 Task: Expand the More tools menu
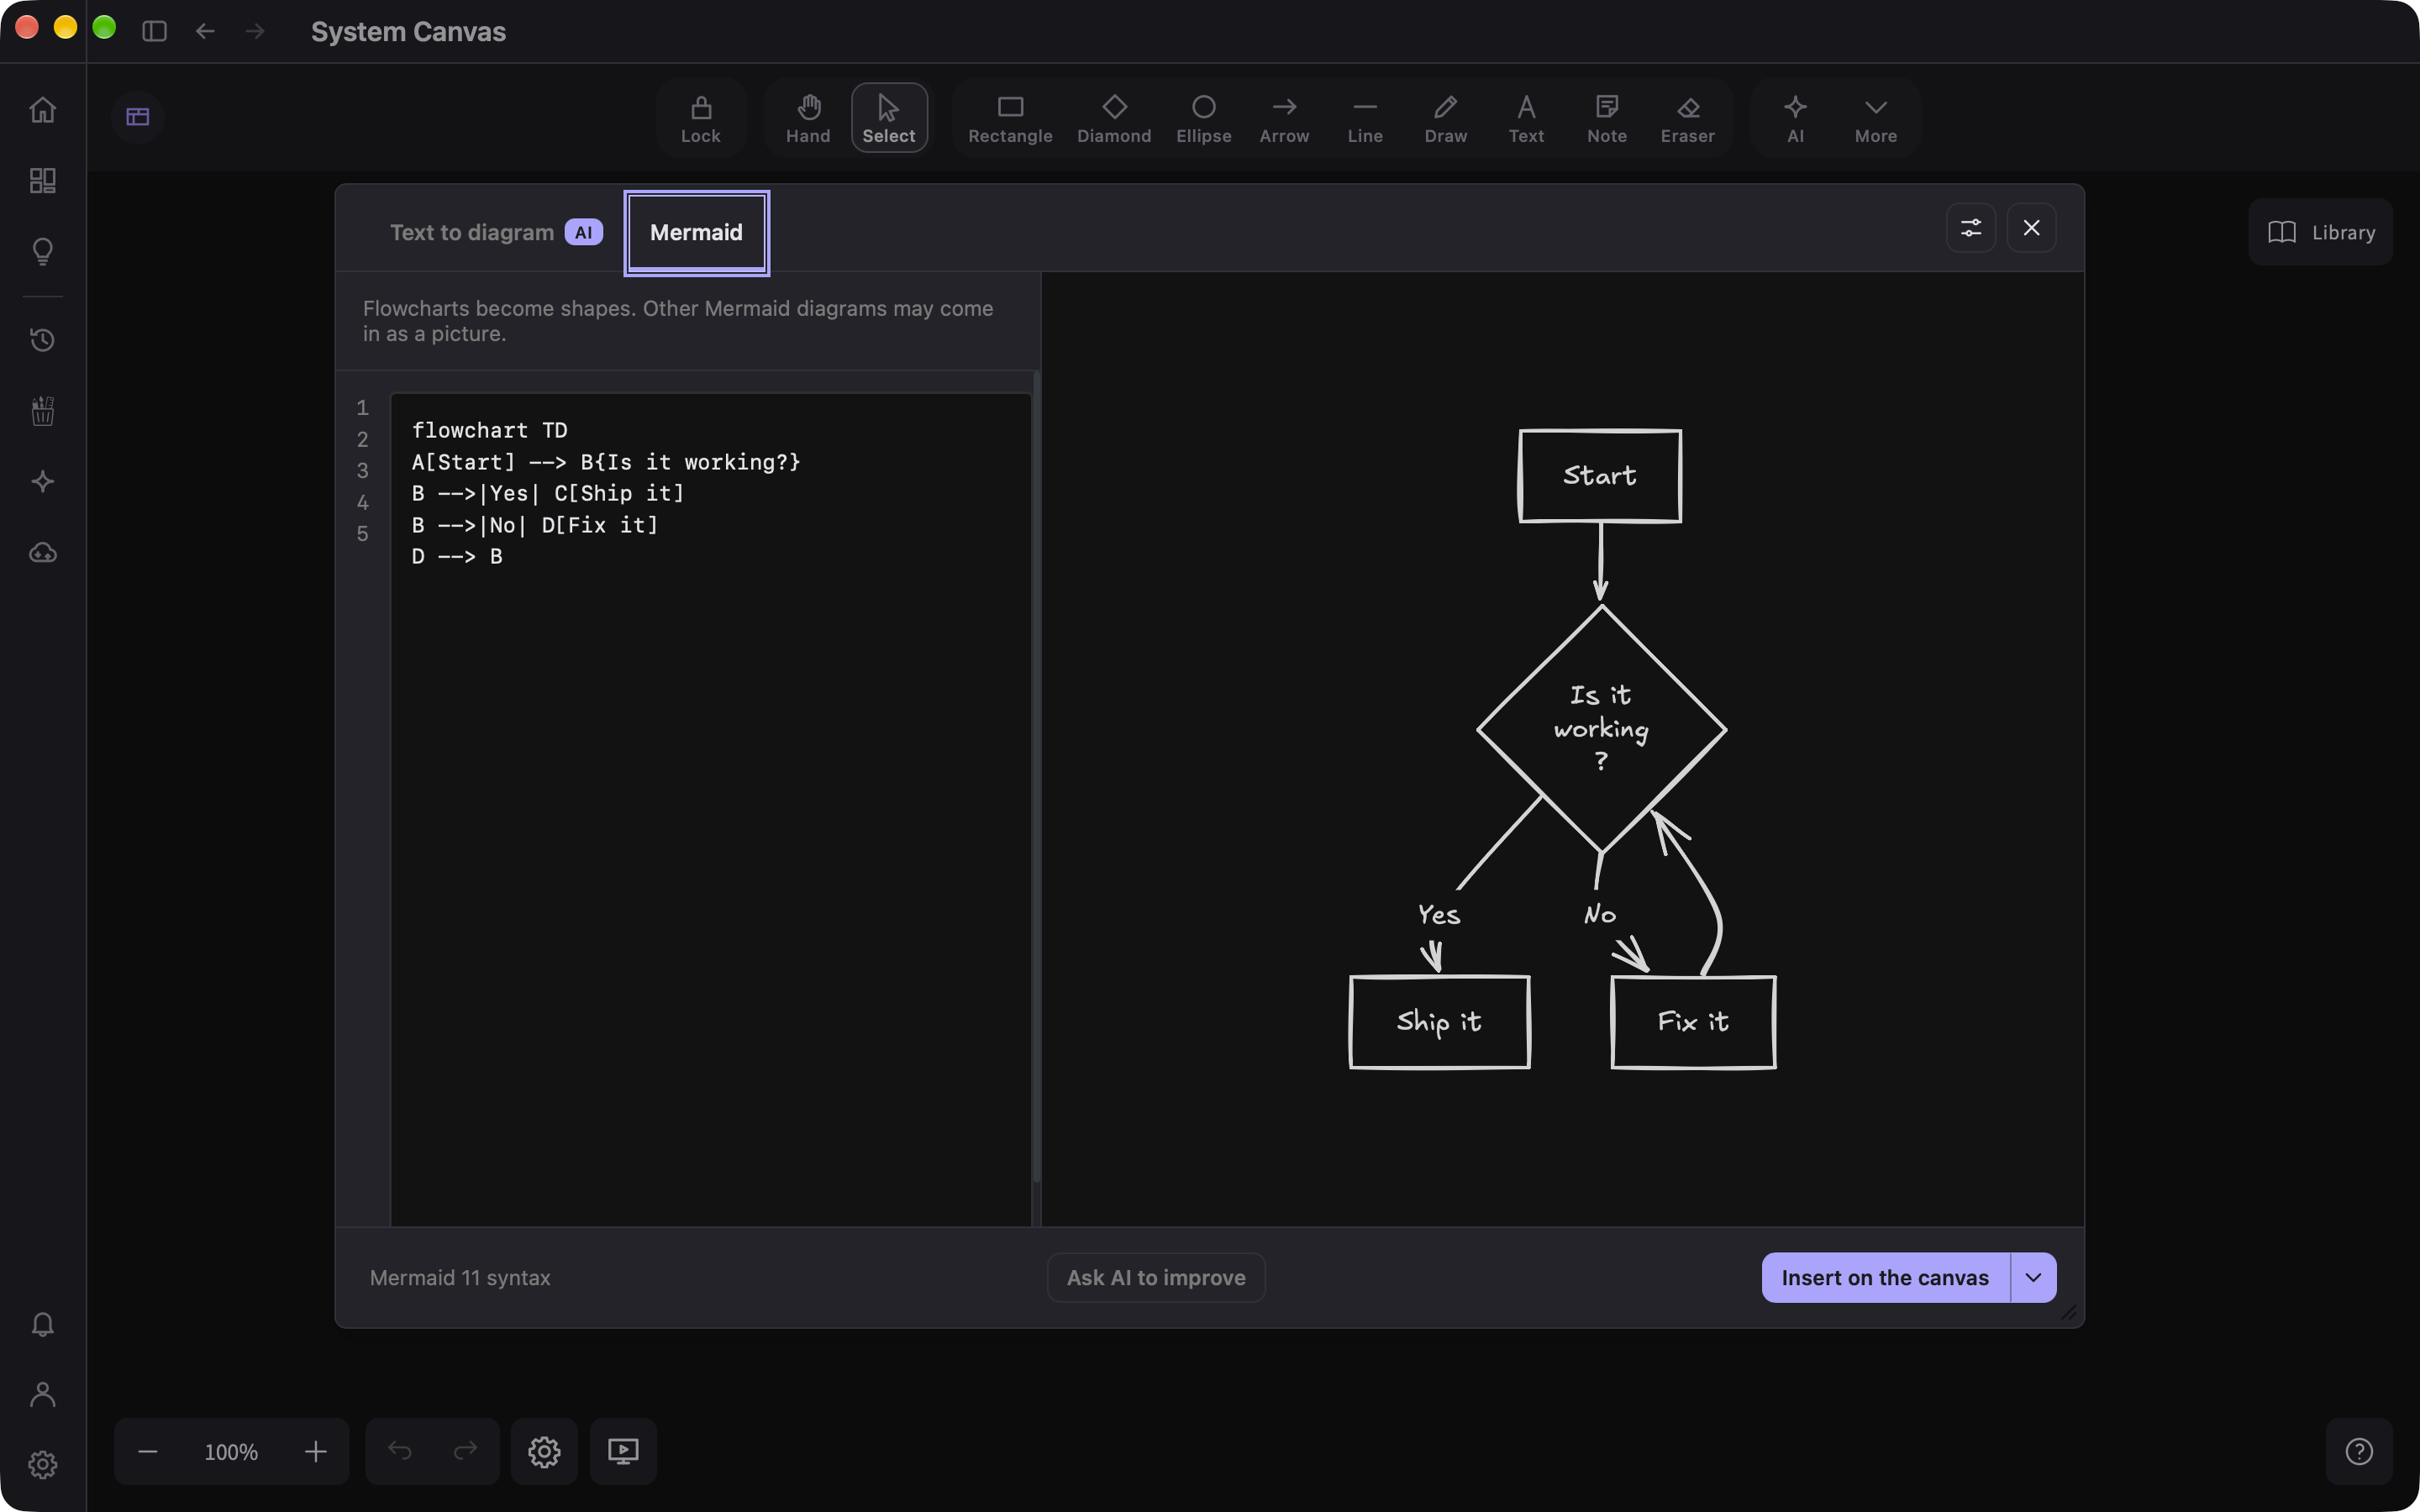click(1875, 118)
